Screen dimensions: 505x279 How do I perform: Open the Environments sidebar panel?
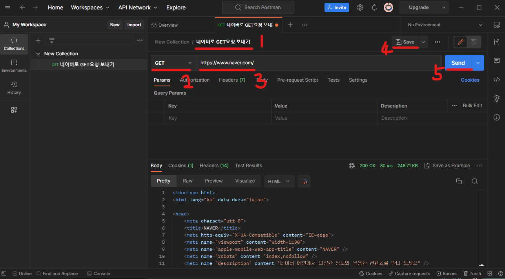(14, 66)
